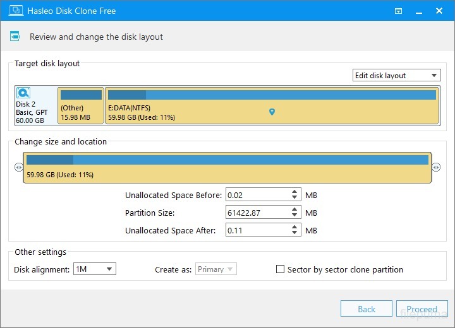The height and width of the screenshot is (328, 455).
Task: Open the Create as Primary dropdown
Action: click(215, 269)
